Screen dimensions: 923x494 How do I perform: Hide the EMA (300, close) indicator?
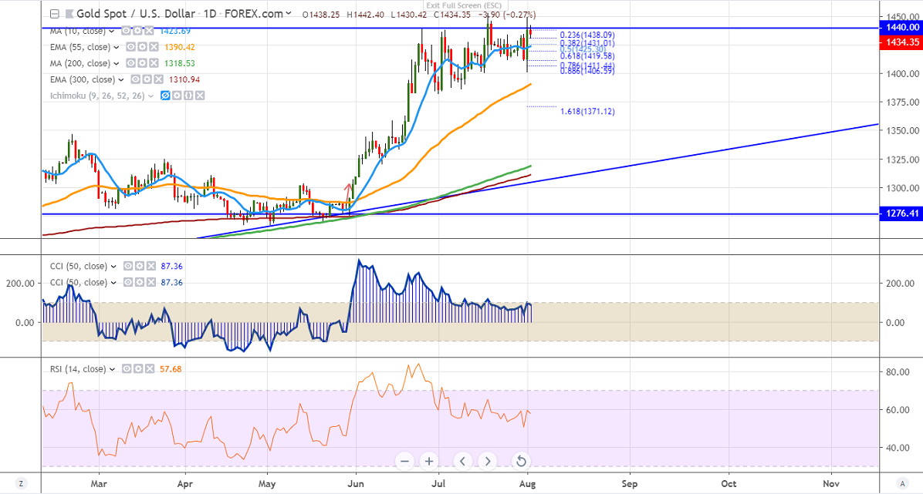click(135, 79)
